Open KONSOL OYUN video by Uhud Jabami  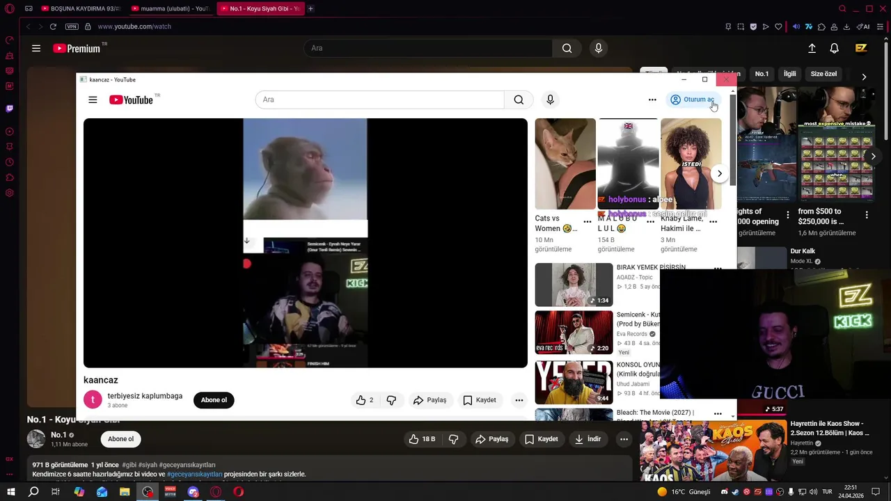[574, 382]
